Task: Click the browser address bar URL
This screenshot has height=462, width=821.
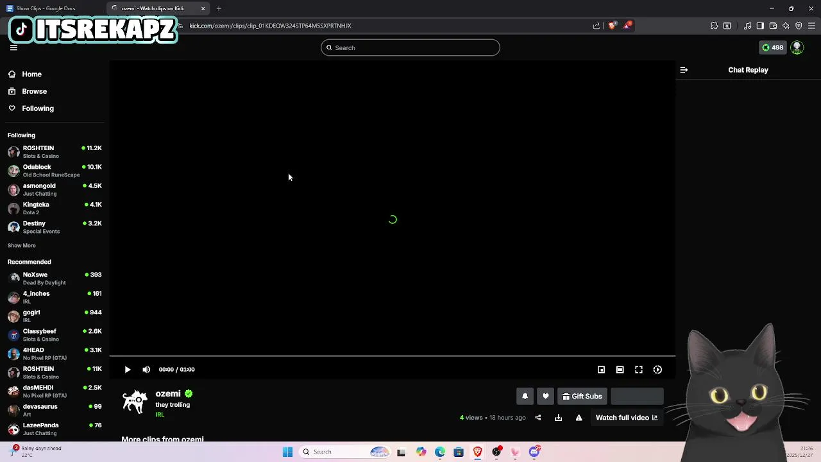Action: click(x=270, y=26)
